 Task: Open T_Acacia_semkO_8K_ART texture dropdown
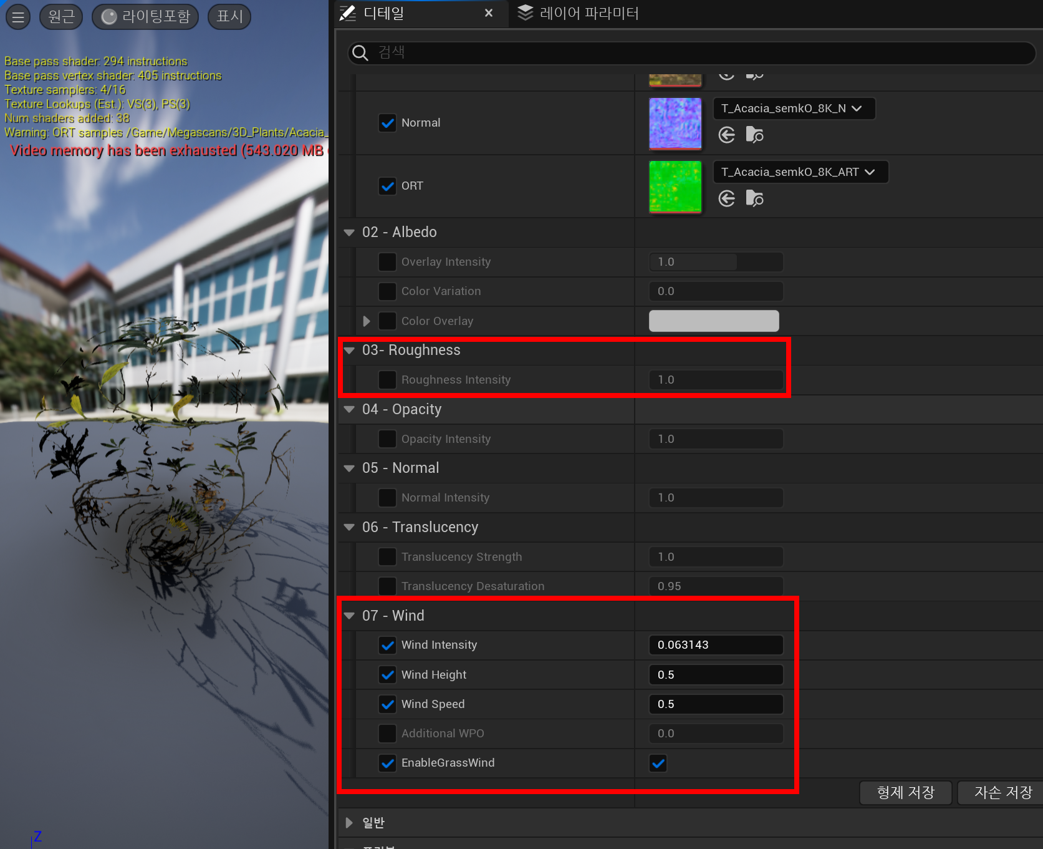point(800,172)
